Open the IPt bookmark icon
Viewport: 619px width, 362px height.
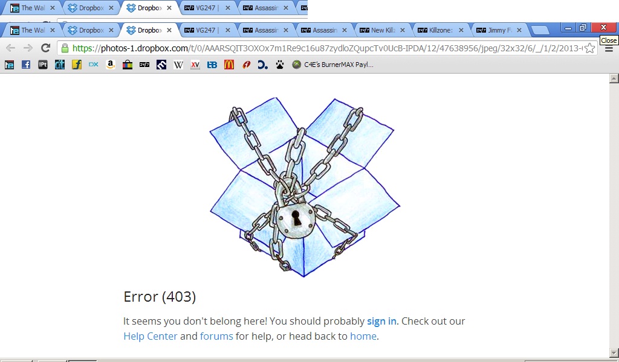tap(43, 65)
